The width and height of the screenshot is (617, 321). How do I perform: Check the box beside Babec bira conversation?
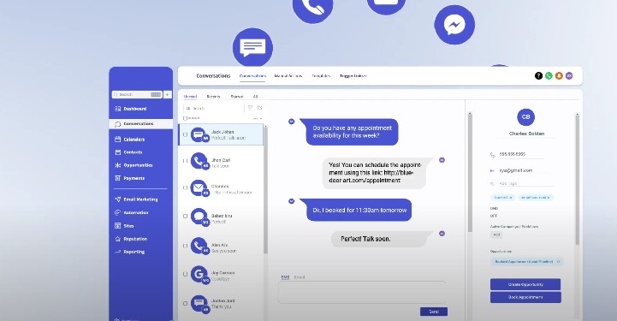point(186,216)
